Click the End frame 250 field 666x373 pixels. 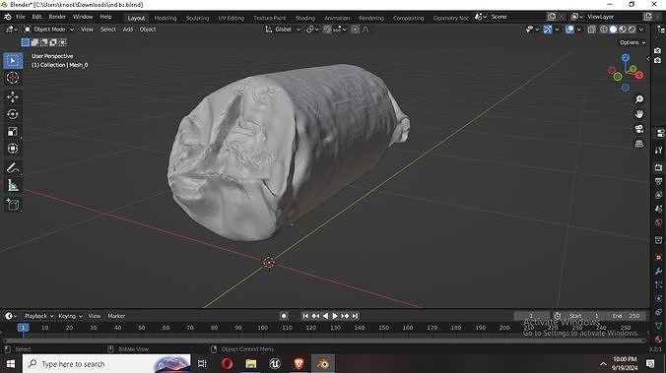[626, 316]
